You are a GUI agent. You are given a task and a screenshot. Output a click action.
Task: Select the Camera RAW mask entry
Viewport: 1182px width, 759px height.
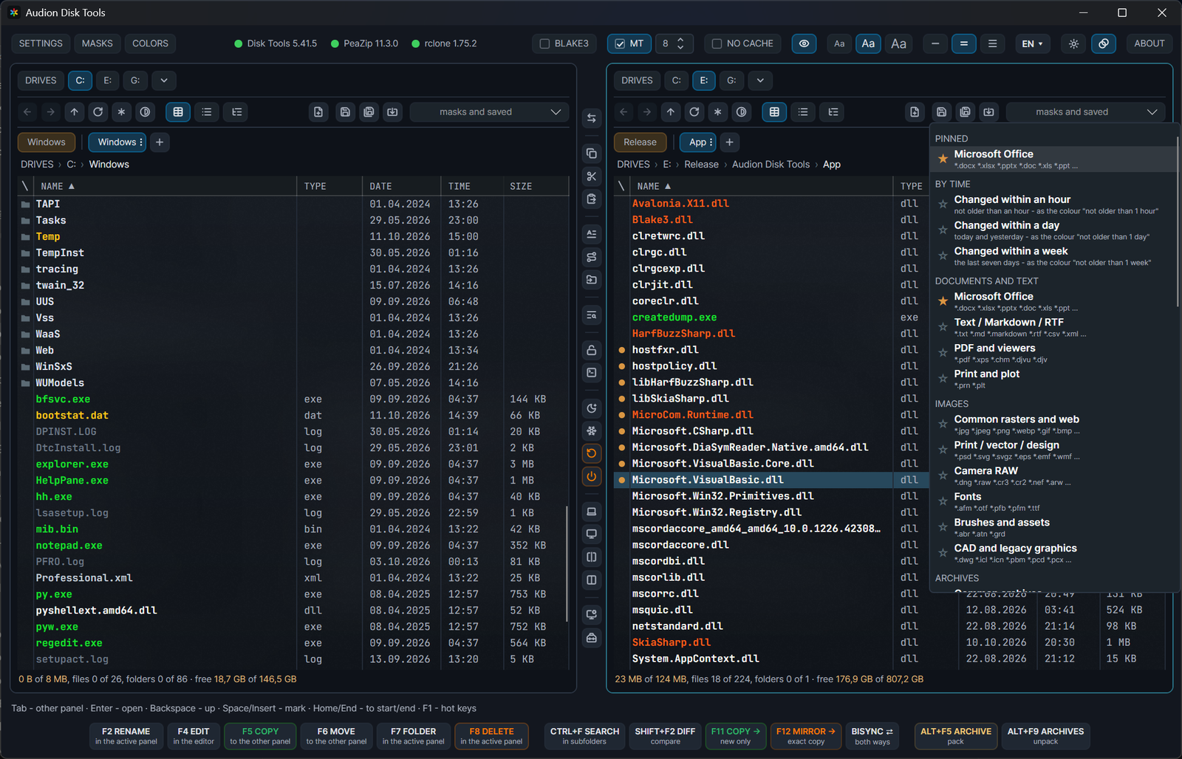click(1052, 476)
